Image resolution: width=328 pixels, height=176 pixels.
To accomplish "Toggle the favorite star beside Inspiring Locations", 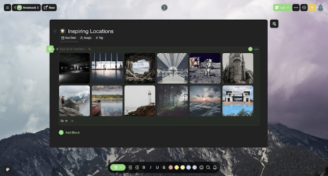I will click(55, 31).
